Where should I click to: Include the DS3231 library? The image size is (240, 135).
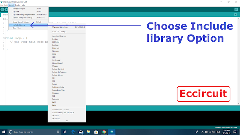[67, 115]
